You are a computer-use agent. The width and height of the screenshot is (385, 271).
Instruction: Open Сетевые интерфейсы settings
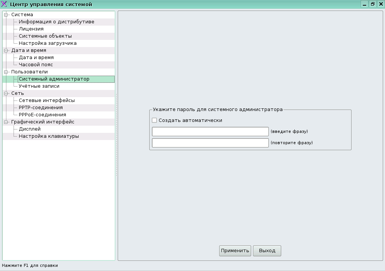47,100
